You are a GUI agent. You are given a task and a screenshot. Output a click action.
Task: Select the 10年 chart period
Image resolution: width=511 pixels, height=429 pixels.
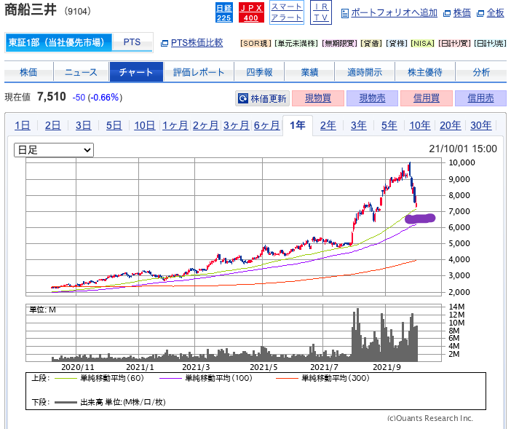point(420,125)
